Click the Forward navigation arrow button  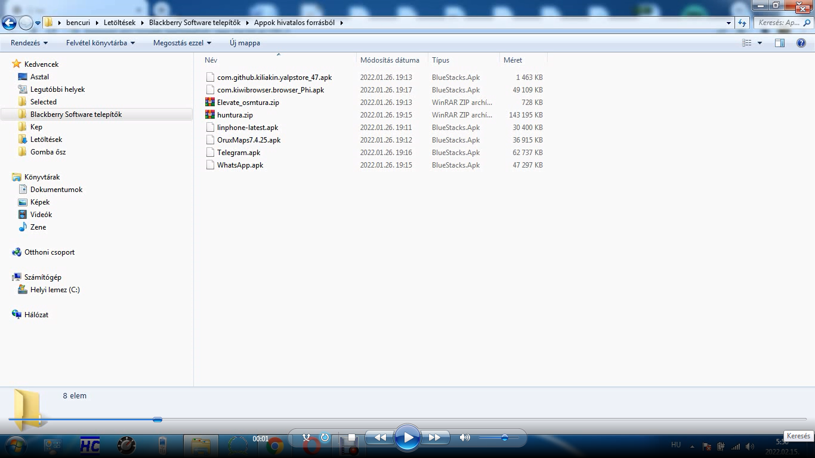26,23
